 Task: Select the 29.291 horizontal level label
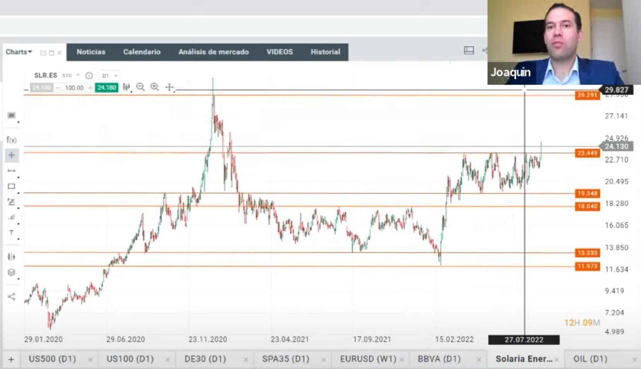tap(587, 95)
